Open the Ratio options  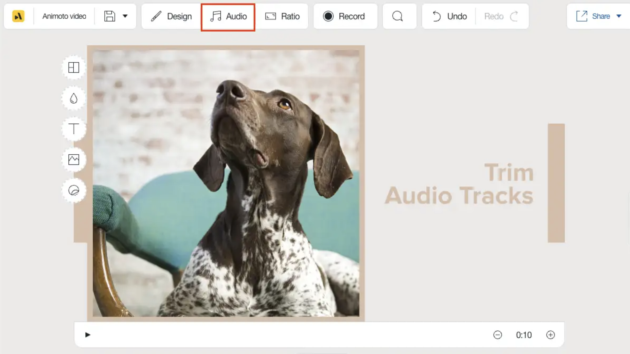click(x=283, y=16)
